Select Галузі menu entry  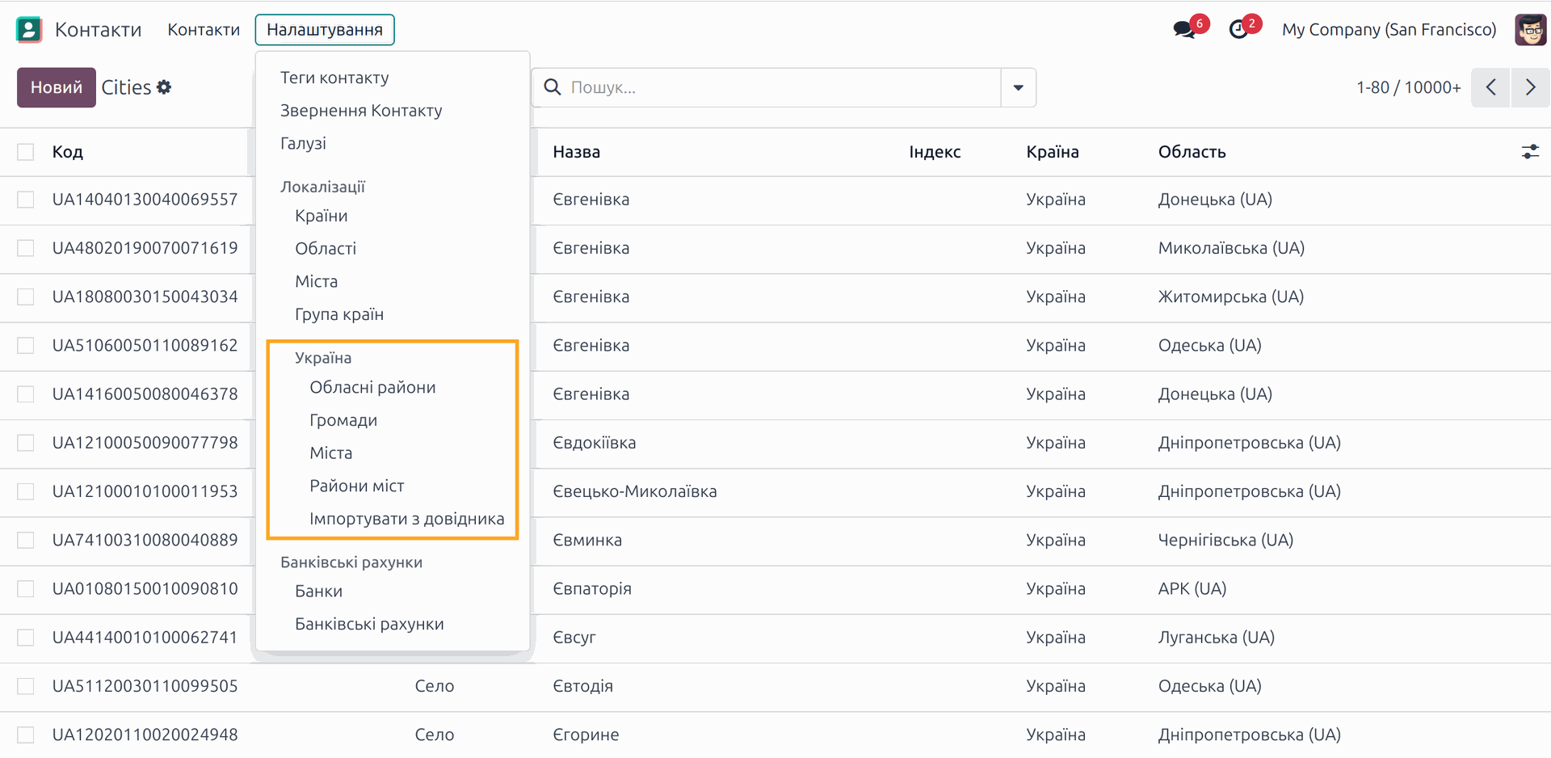coord(303,143)
